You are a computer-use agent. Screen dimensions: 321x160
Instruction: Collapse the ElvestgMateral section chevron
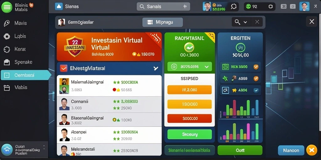coord(156,68)
